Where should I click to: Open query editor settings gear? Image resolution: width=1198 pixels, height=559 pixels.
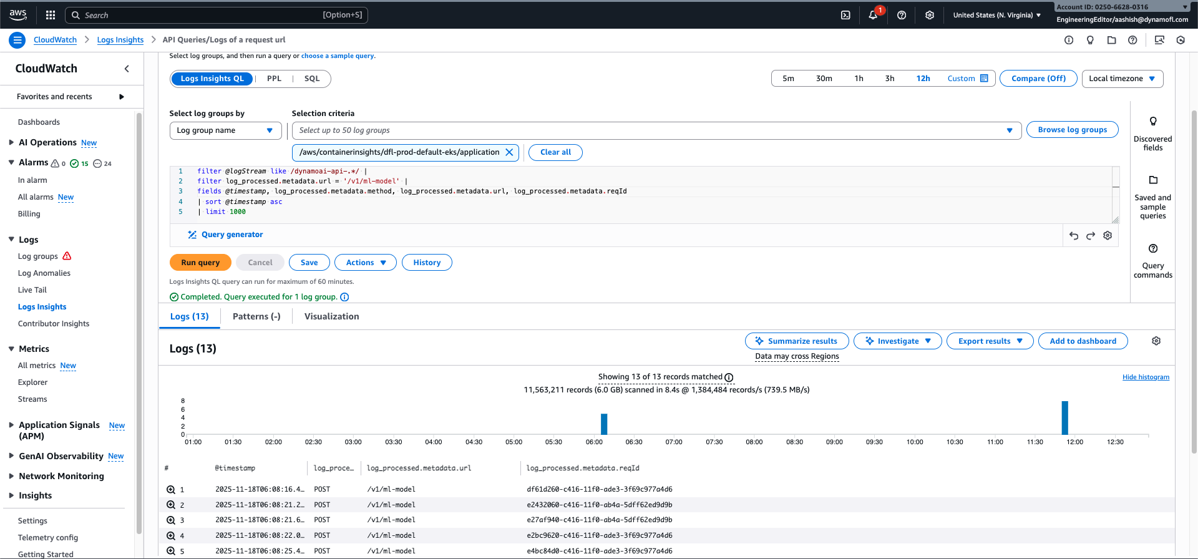click(1108, 235)
